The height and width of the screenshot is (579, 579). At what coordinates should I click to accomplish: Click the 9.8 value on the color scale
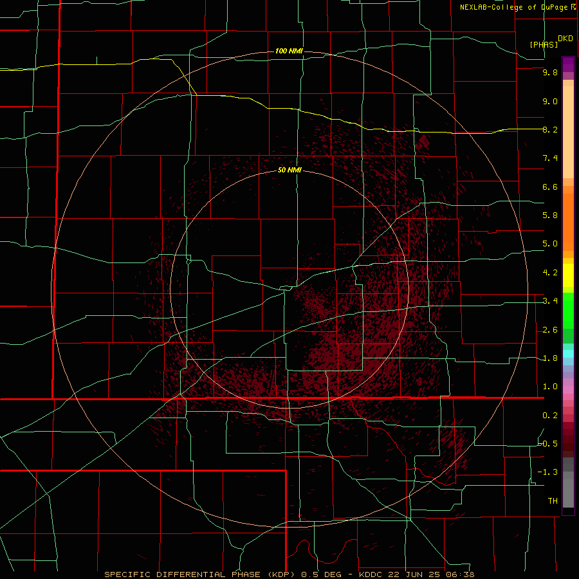(x=550, y=72)
